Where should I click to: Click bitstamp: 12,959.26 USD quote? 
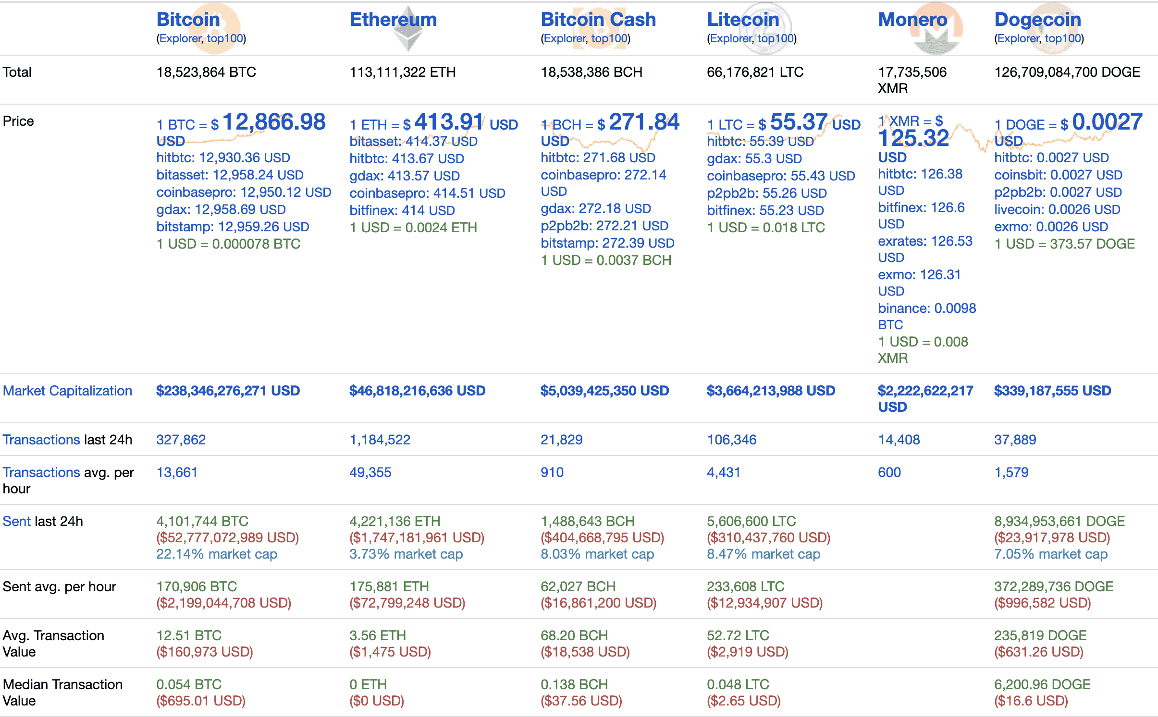(233, 227)
